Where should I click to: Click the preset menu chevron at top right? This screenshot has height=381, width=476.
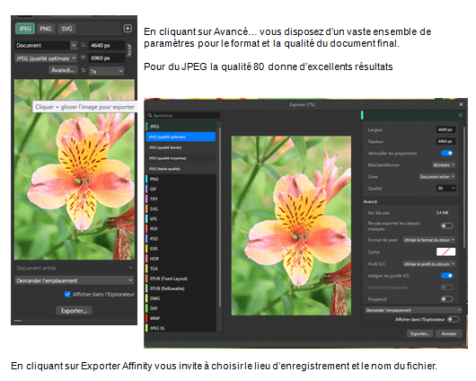pos(460,115)
